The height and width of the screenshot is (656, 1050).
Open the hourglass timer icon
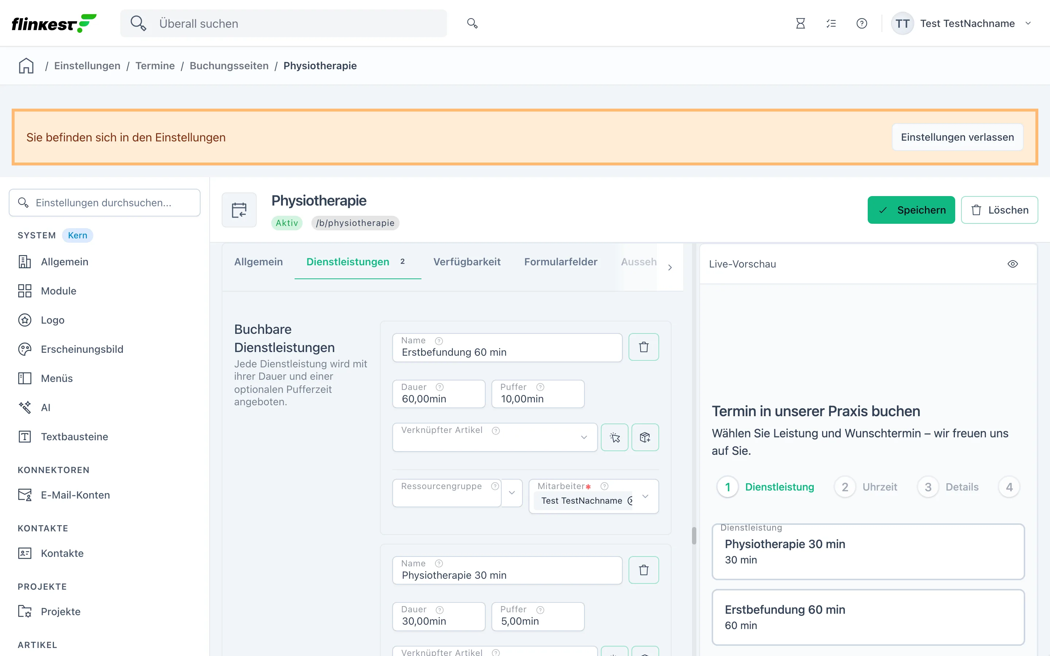point(801,23)
